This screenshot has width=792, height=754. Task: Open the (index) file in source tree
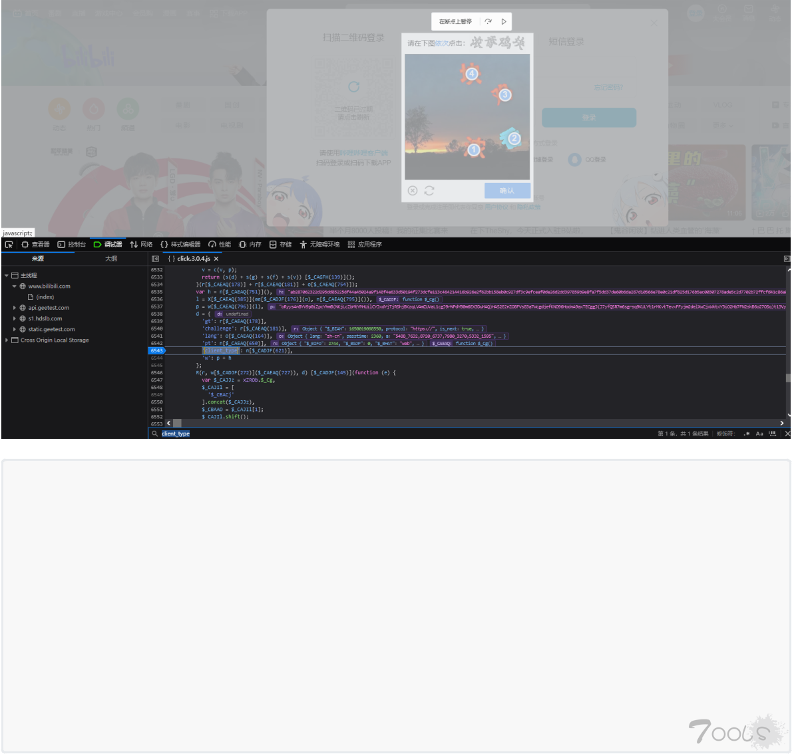[45, 297]
